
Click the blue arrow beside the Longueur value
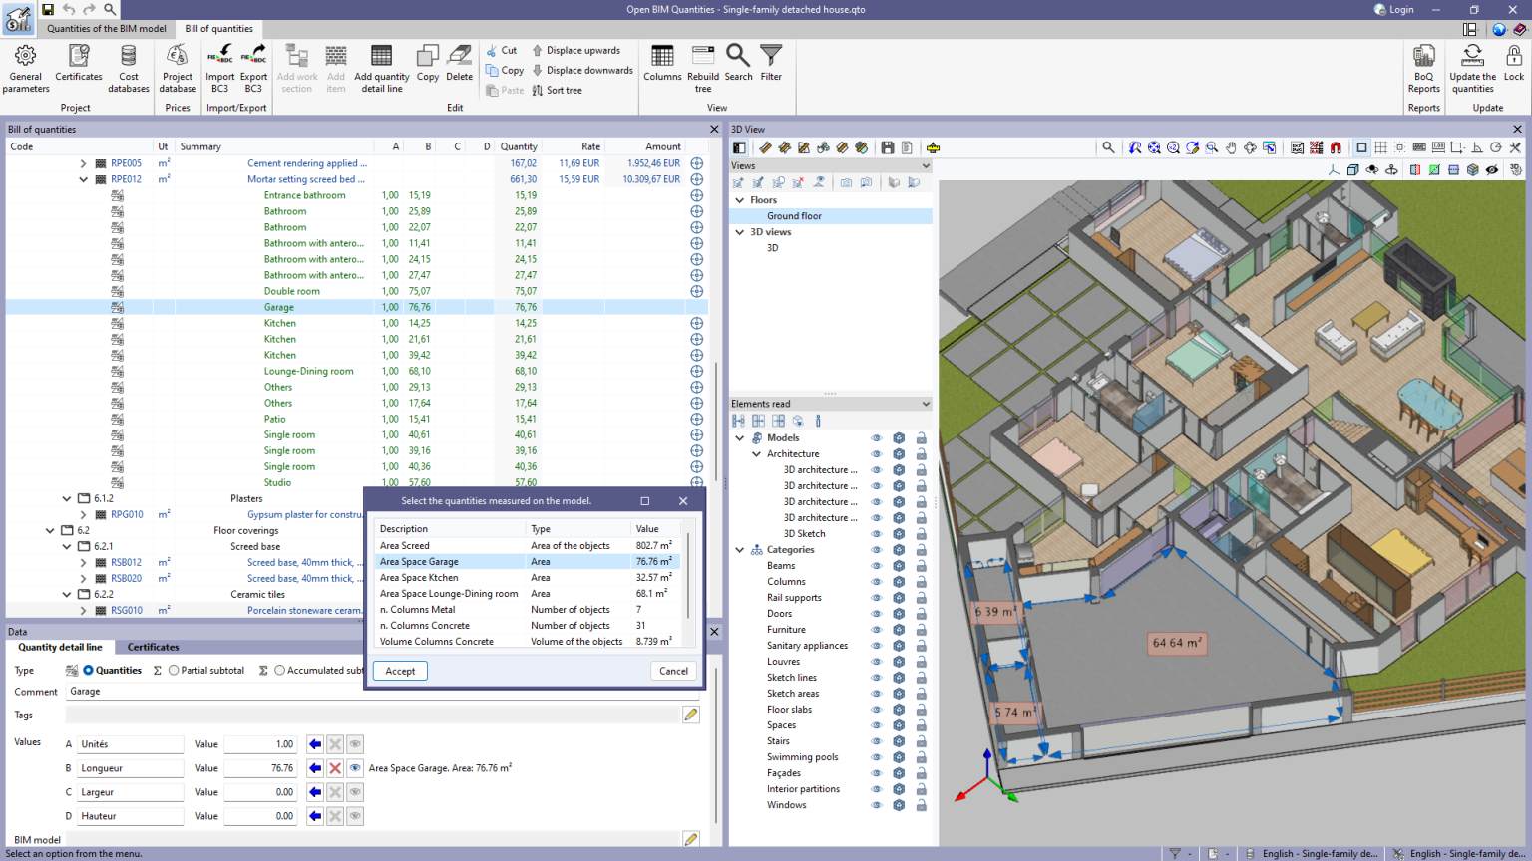pyautogui.click(x=315, y=768)
